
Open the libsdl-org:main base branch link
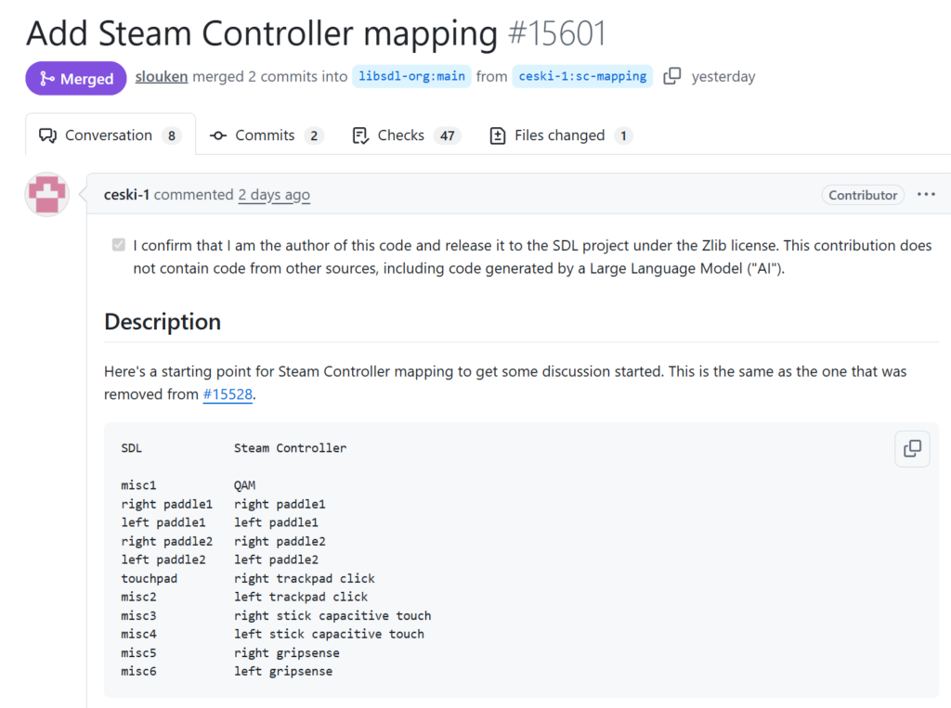click(x=411, y=76)
